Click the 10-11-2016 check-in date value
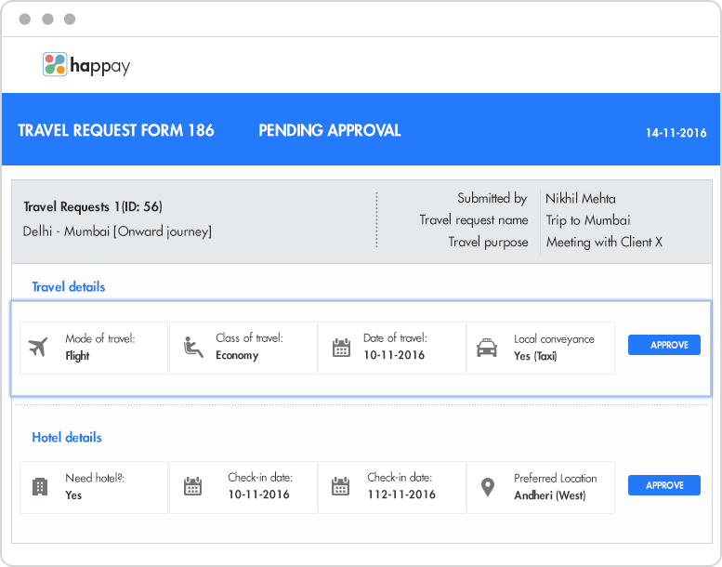 point(258,494)
